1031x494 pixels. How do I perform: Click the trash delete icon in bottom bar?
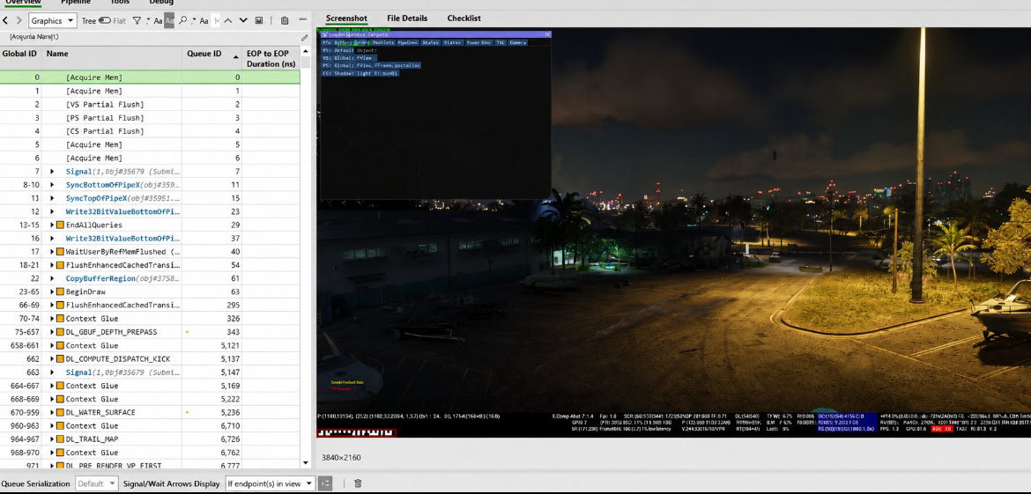pyautogui.click(x=358, y=483)
